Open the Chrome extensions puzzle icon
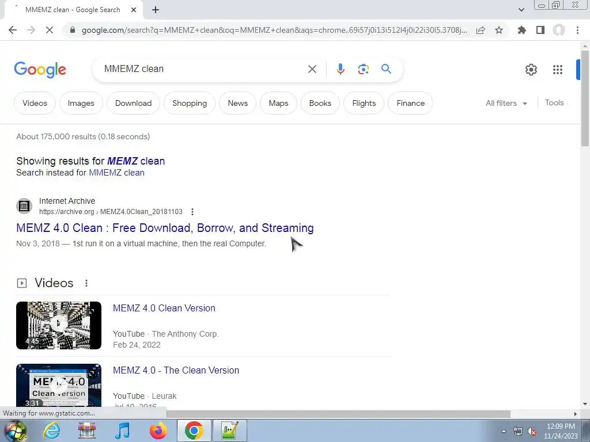 pyautogui.click(x=521, y=30)
